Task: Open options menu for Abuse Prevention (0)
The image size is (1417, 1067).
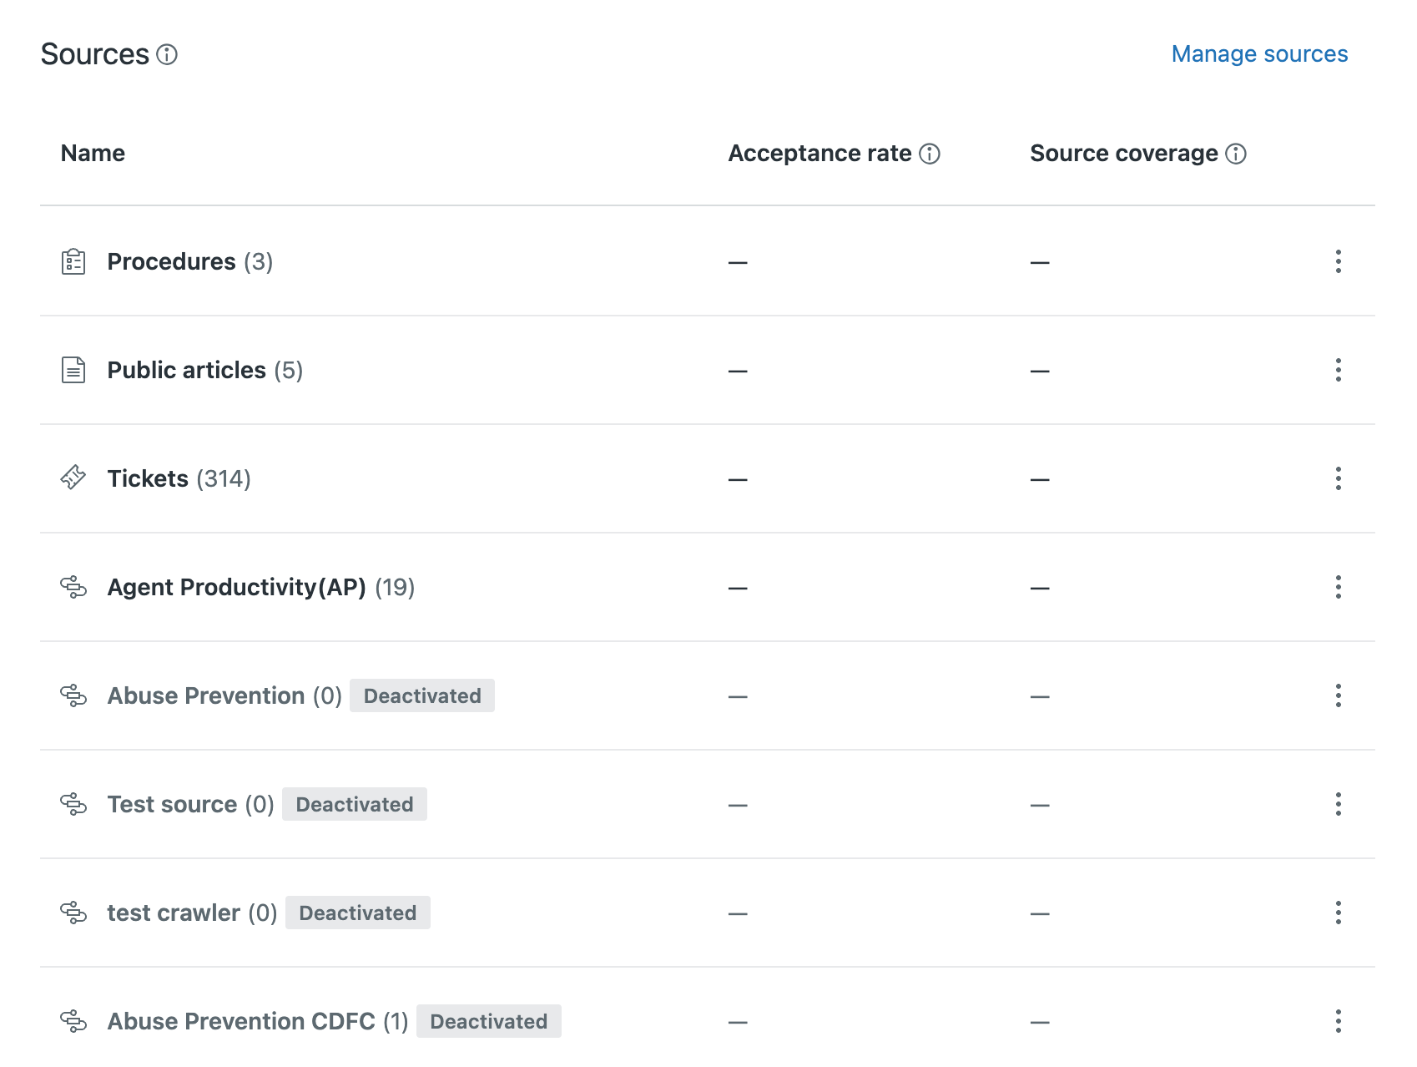Action: (x=1339, y=695)
